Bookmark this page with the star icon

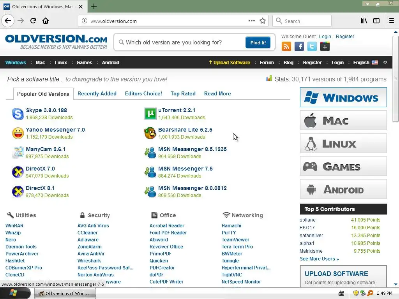pos(263,21)
